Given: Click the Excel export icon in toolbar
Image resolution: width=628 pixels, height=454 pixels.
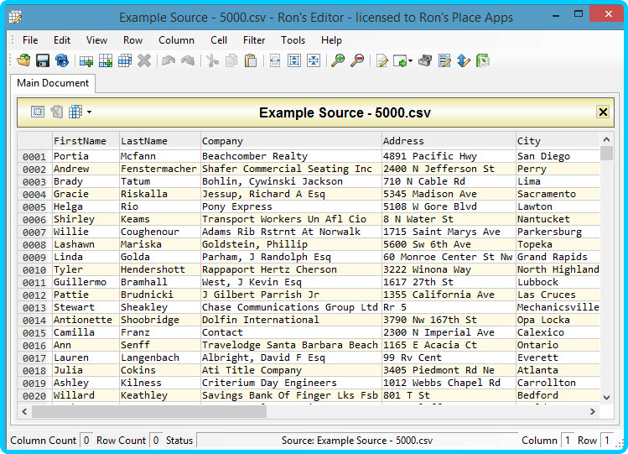Looking at the screenshot, I should tap(483, 60).
